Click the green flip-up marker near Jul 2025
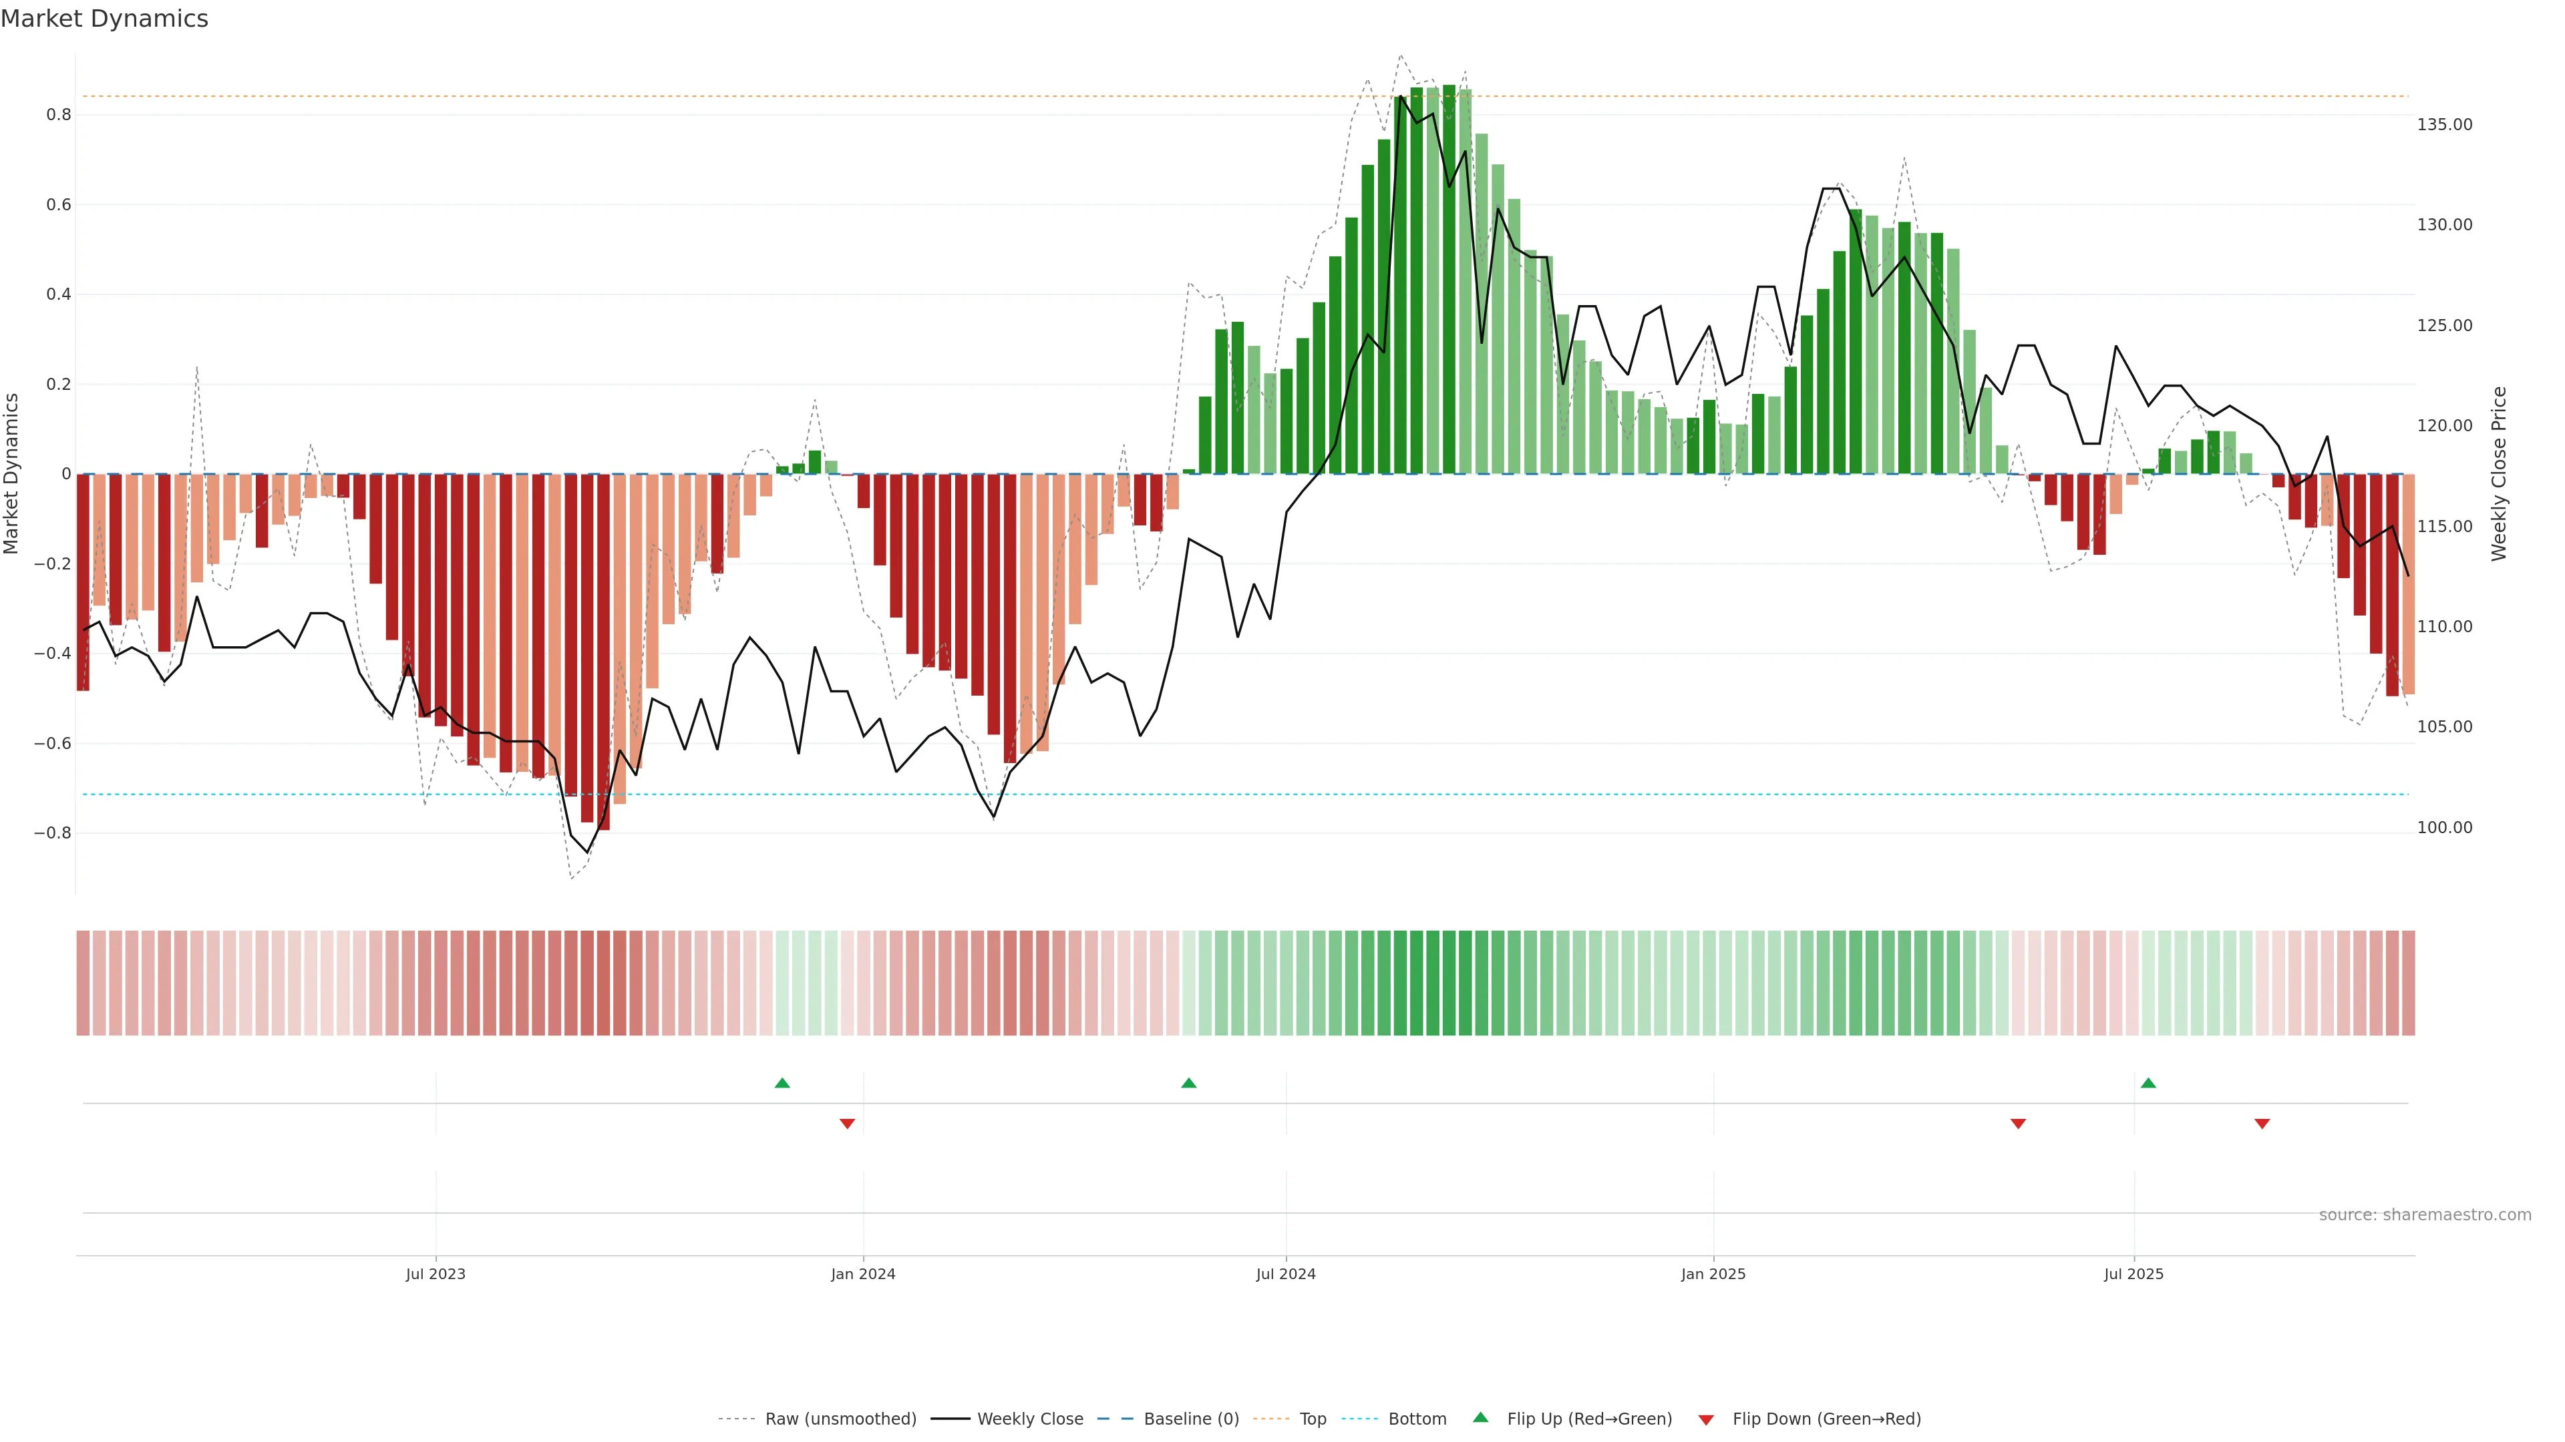The image size is (2565, 1442). (2148, 1083)
